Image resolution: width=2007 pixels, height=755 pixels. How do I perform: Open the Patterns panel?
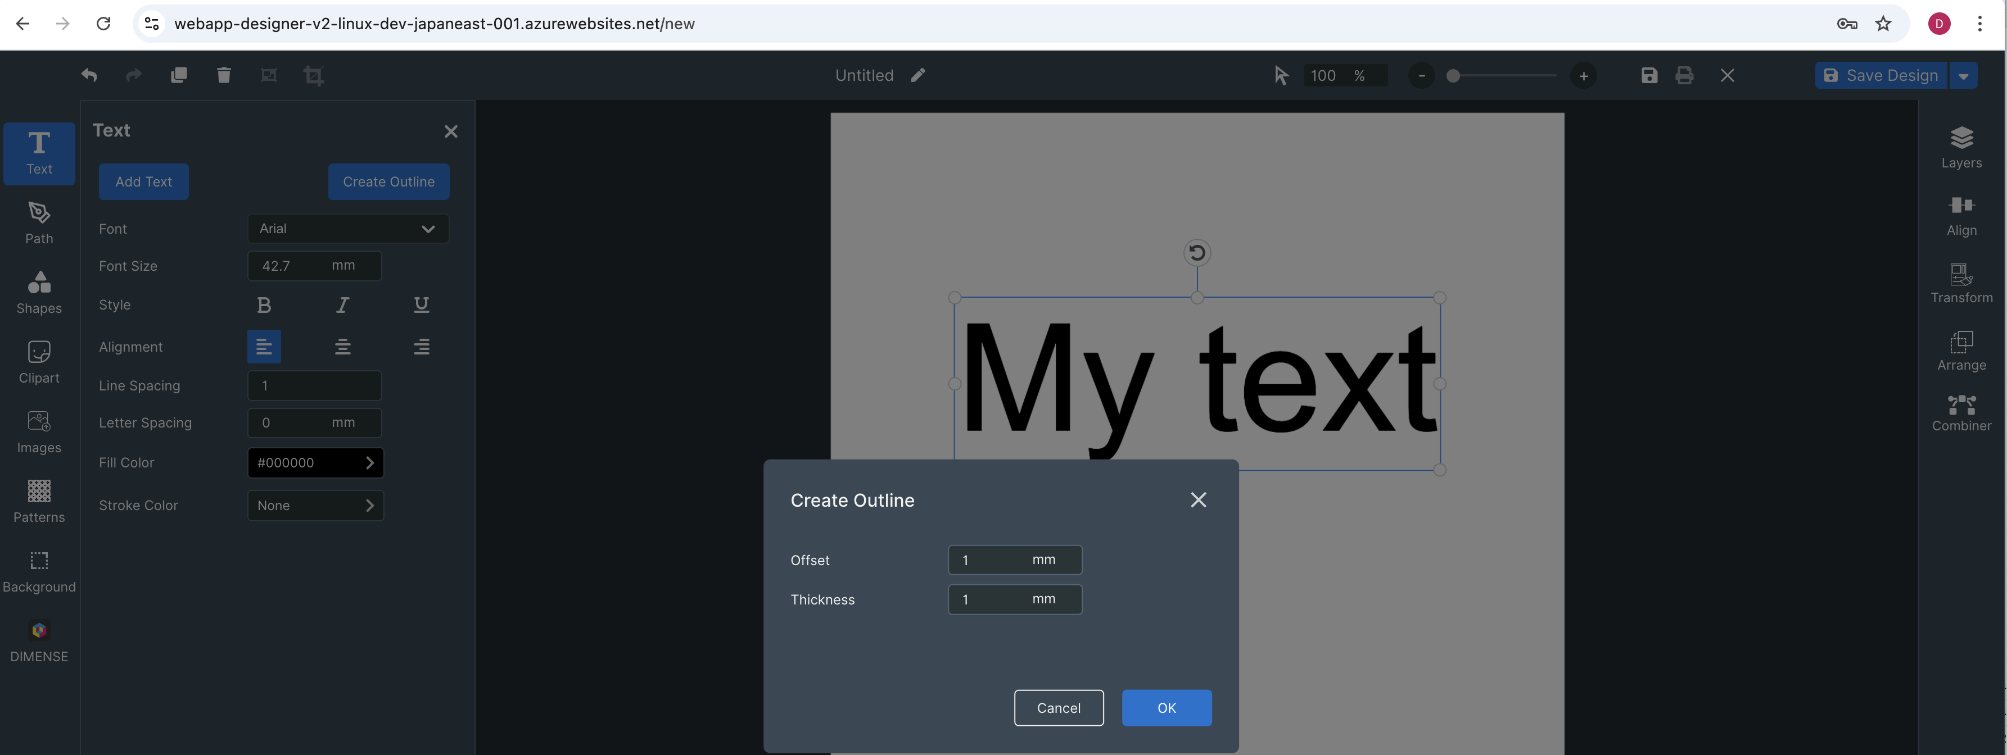39,501
